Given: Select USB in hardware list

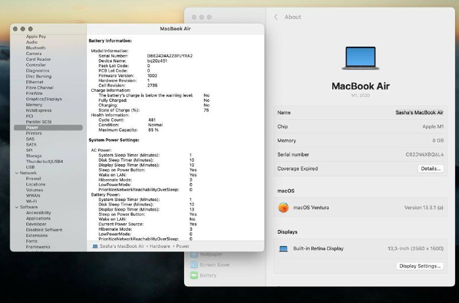Looking at the screenshot, I should pos(30,167).
